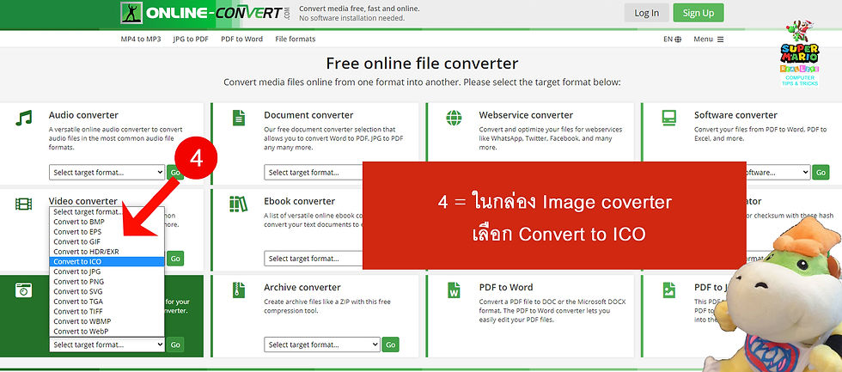Select Convert to PNG option
Viewport: 842px width, 372px height.
click(107, 281)
